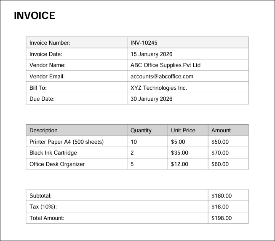Viewport: 275px width, 241px height.
Task: Select the Office Desk Organizer item
Action: pyautogui.click(x=57, y=164)
